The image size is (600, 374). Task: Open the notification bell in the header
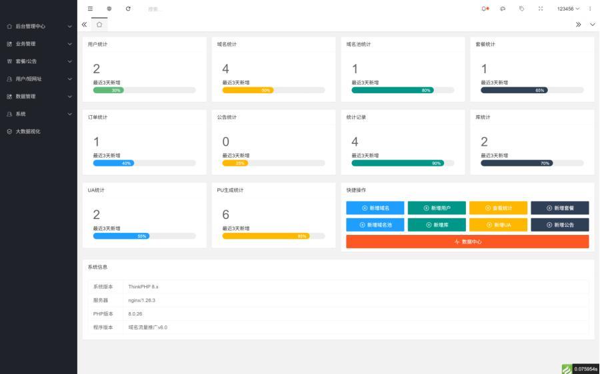point(485,9)
